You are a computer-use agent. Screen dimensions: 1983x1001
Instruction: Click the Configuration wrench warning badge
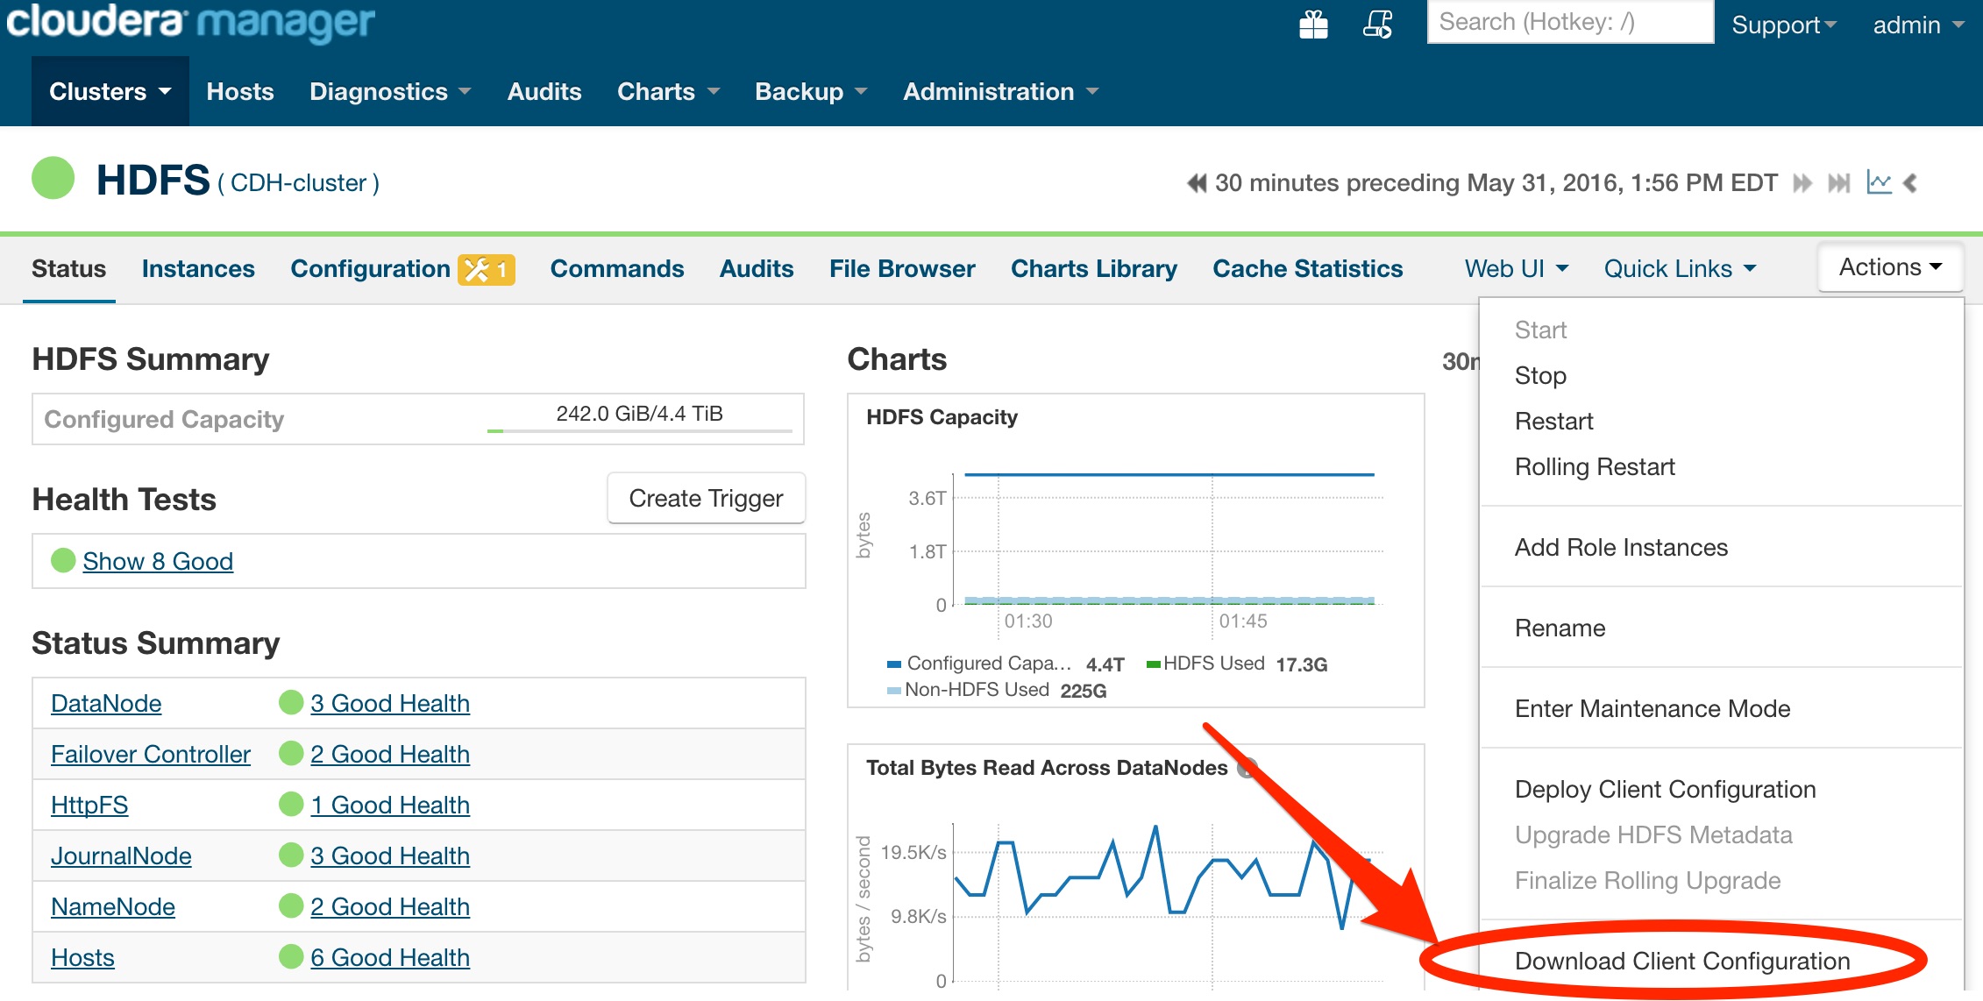point(486,269)
